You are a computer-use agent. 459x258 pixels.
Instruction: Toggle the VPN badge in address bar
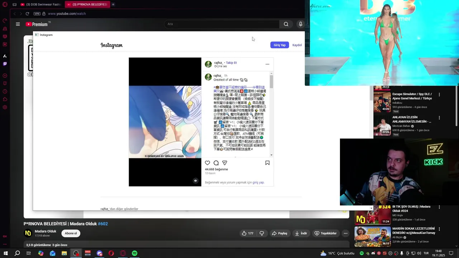pos(37,14)
